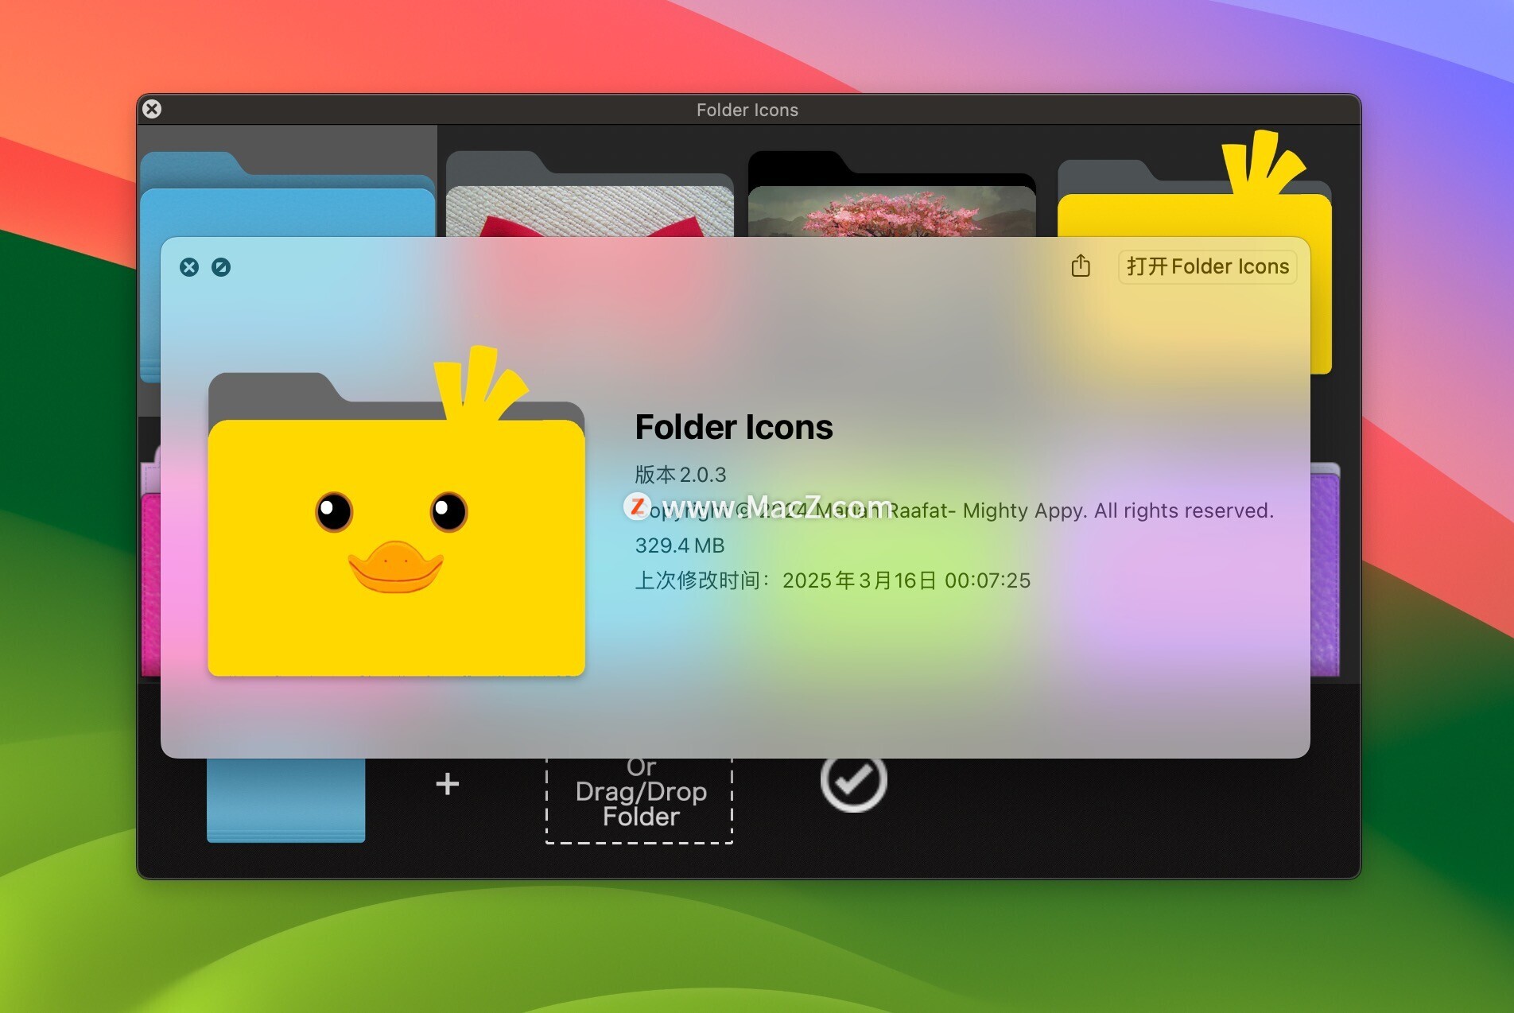The image size is (1514, 1013).
Task: Select the pink folder thumbnail at left edge
Action: point(150,561)
